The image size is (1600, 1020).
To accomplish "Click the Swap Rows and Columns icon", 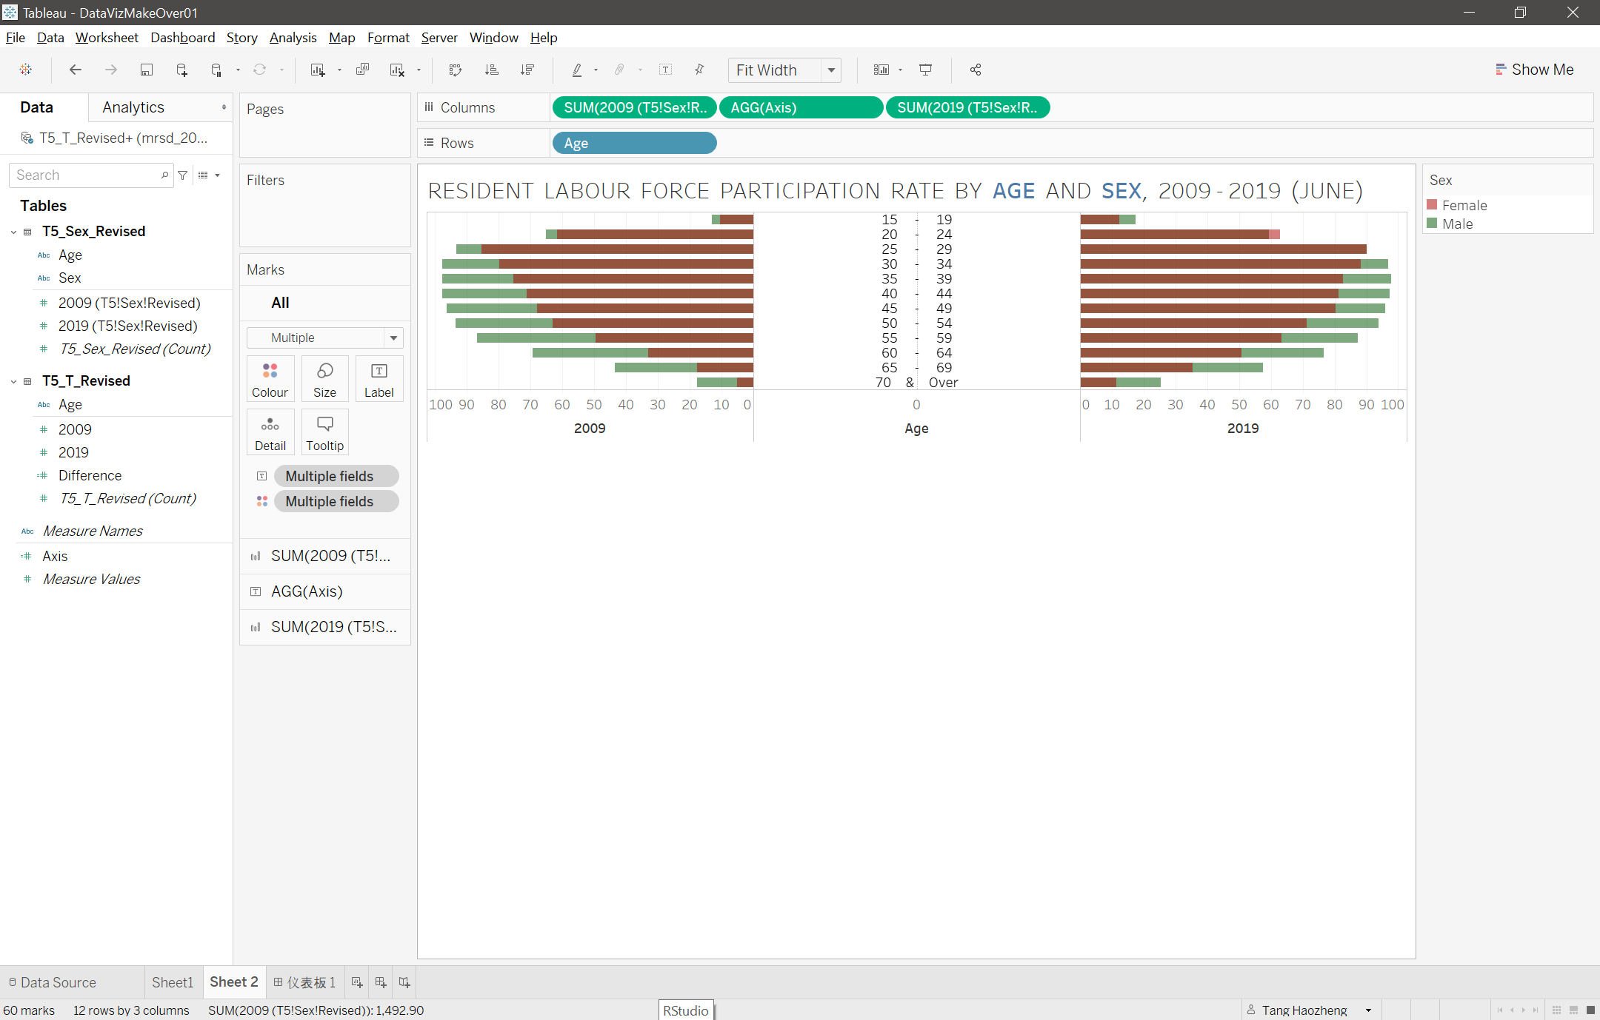I will (x=455, y=70).
